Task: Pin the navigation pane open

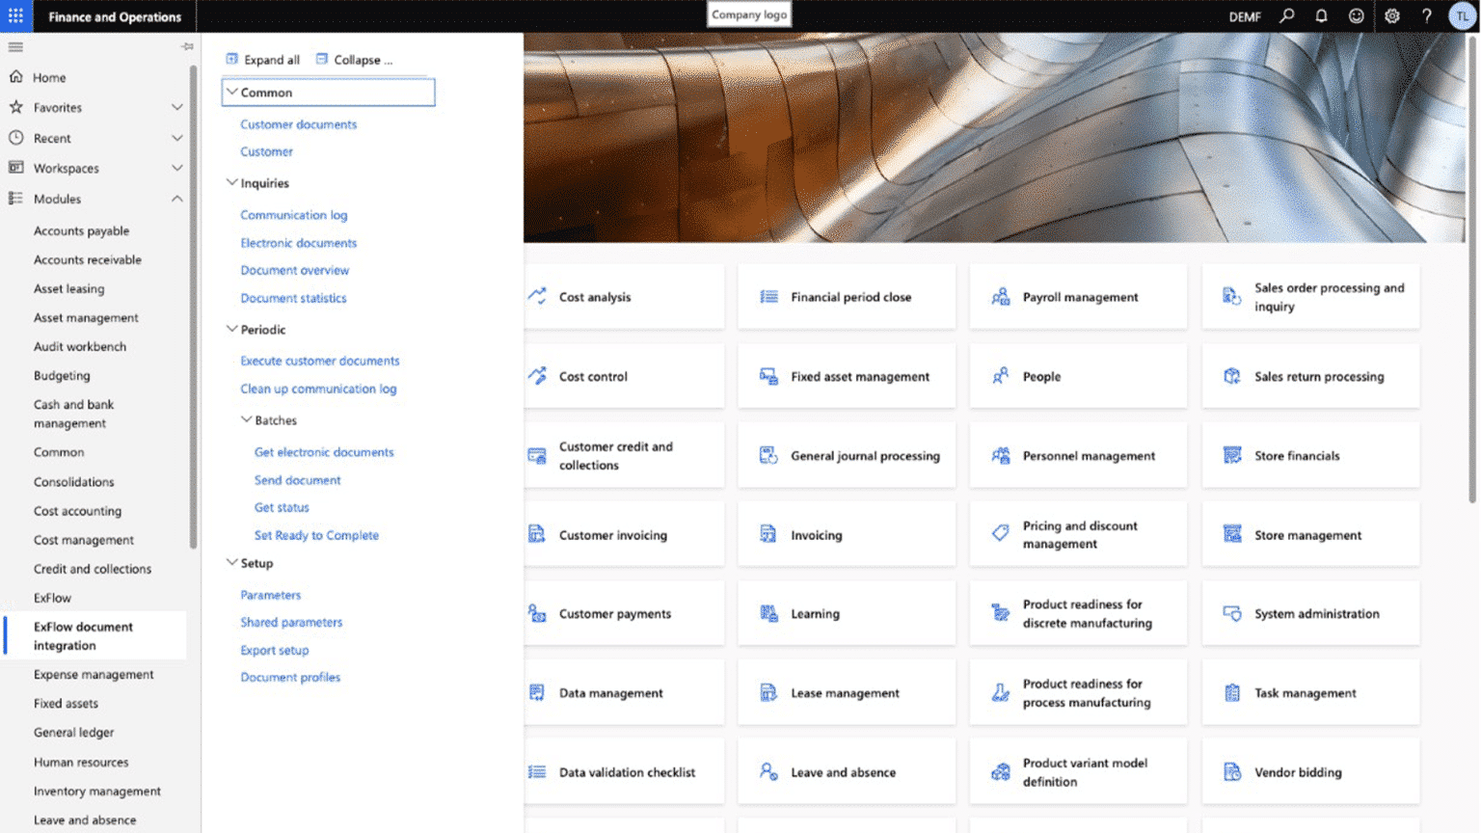Action: point(186,45)
